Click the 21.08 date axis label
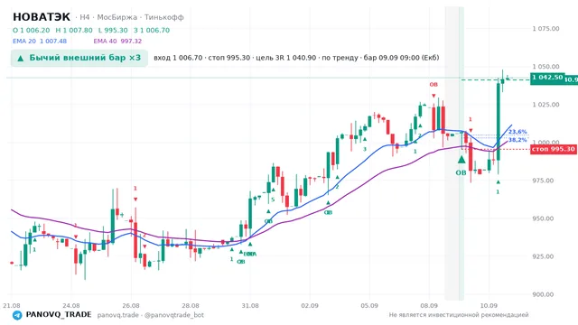Screen dimensions: 578x325 12,305
